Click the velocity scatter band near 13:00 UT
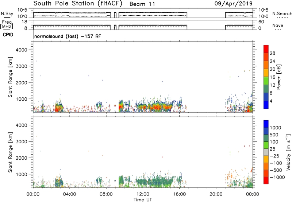Screen dimensions: 292x202 tap(154, 181)
